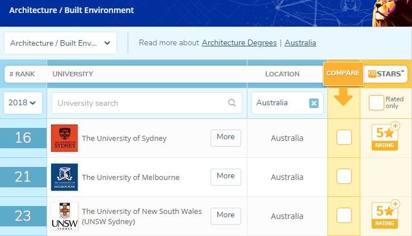Sort by the # RANK column header
The image size is (412, 236).
pos(22,74)
